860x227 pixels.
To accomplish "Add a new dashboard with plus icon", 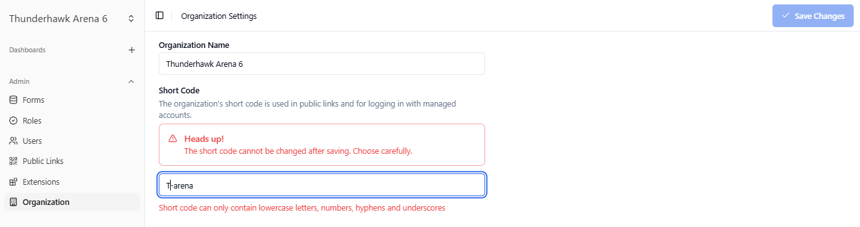I will (x=131, y=50).
